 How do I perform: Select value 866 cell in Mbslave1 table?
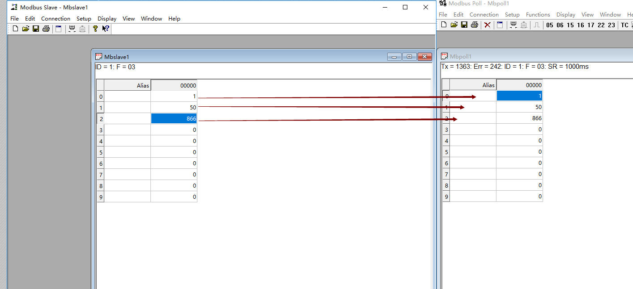[174, 118]
